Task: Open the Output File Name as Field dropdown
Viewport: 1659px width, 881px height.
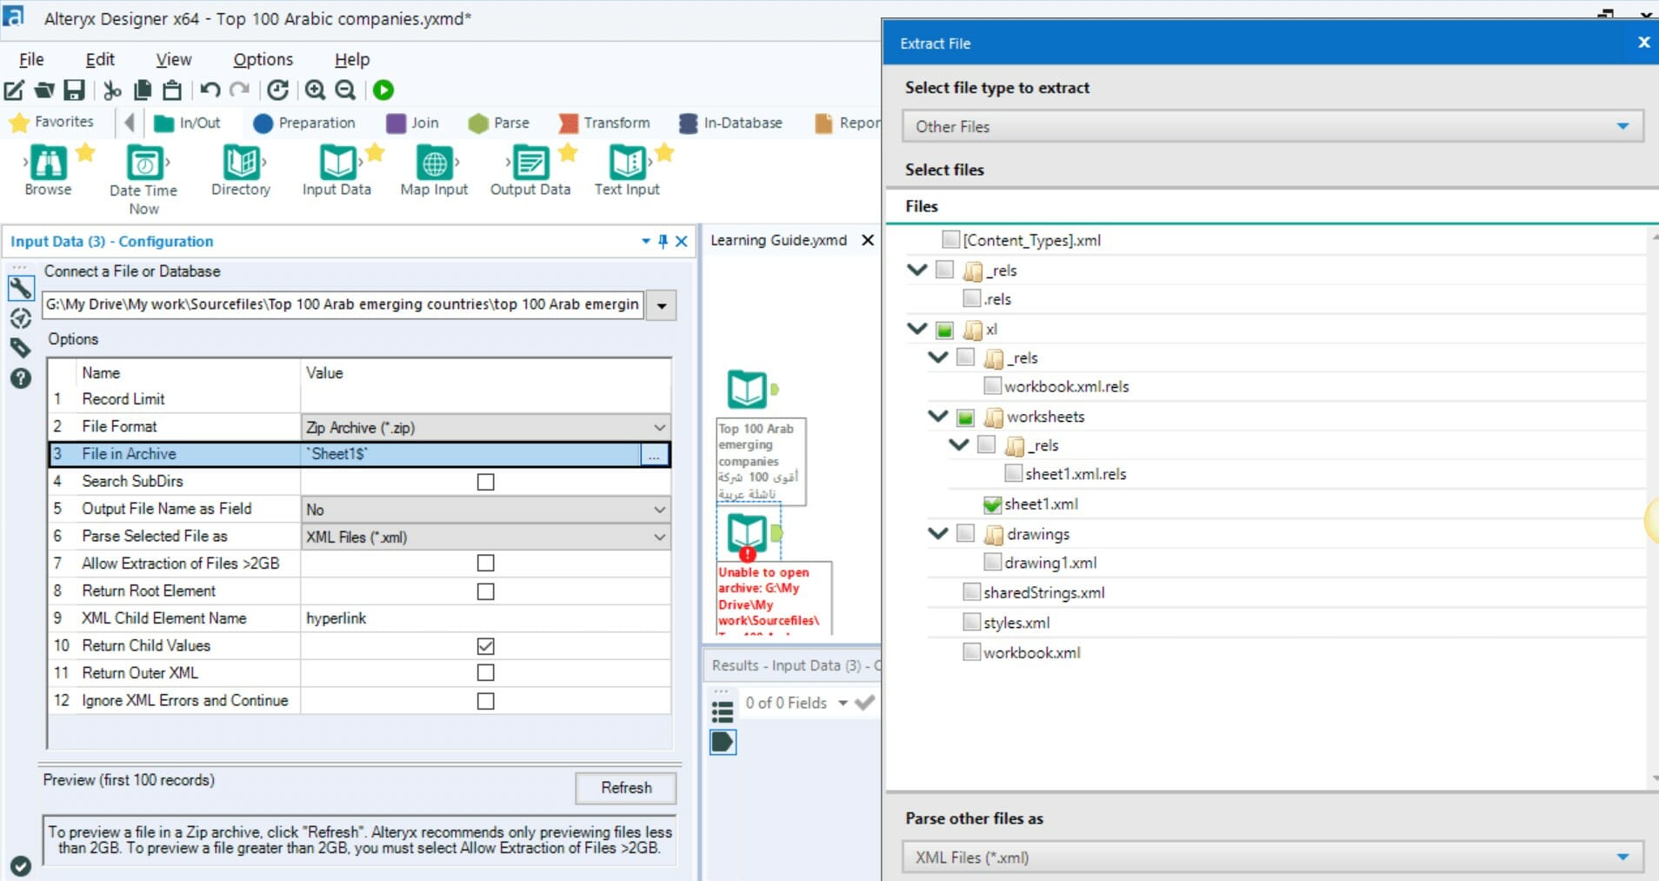Action: click(x=486, y=510)
